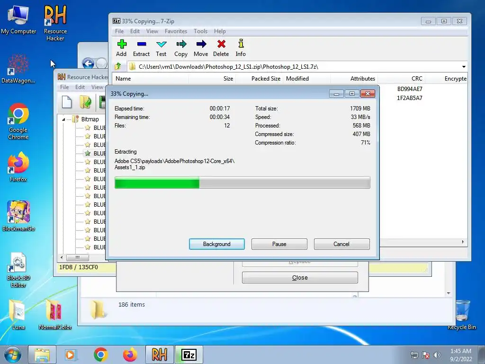
Task: Sort by the Modified column header
Action: click(307, 79)
